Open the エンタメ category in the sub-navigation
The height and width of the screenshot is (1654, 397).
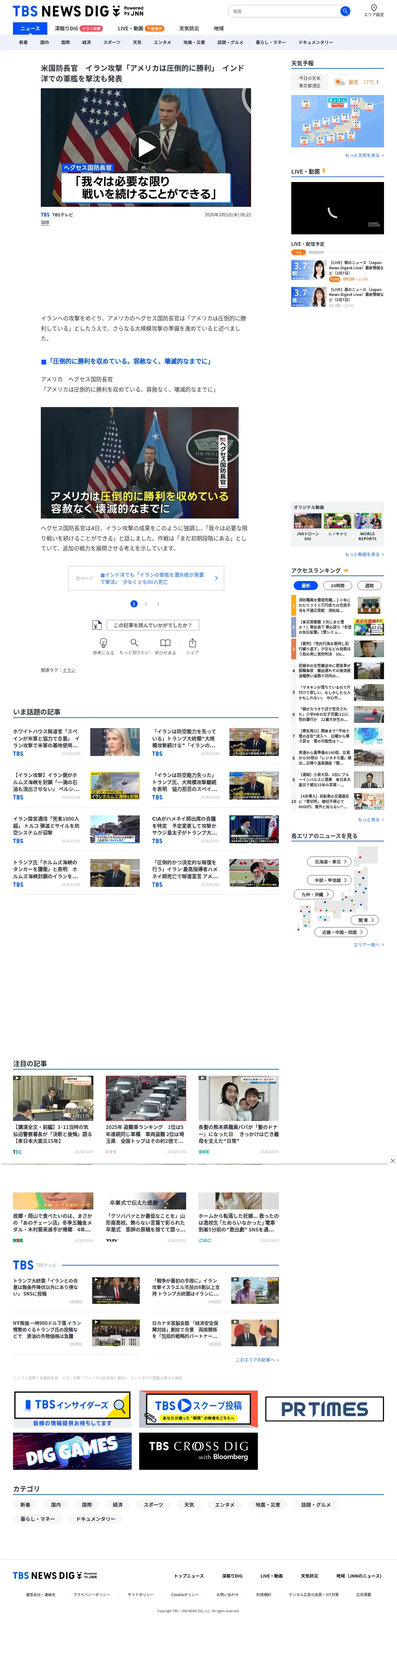click(162, 42)
